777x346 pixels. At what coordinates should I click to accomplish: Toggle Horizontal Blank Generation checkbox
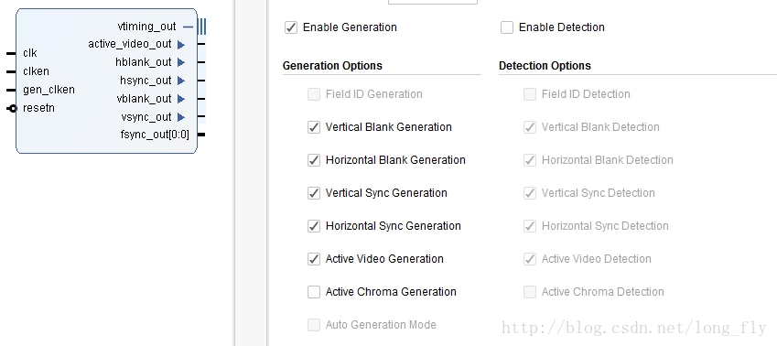(x=314, y=160)
